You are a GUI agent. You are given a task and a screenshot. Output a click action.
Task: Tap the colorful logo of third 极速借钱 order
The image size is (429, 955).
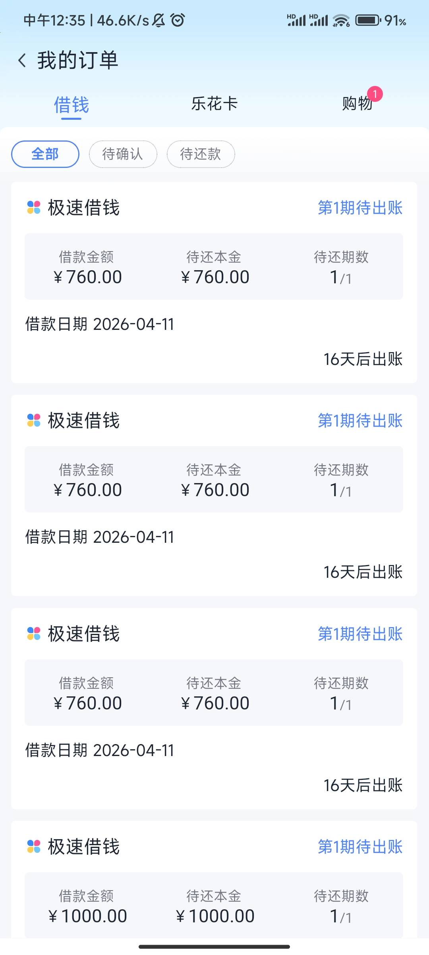click(34, 633)
